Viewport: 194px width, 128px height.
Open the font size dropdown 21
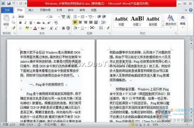[x=59, y=17]
